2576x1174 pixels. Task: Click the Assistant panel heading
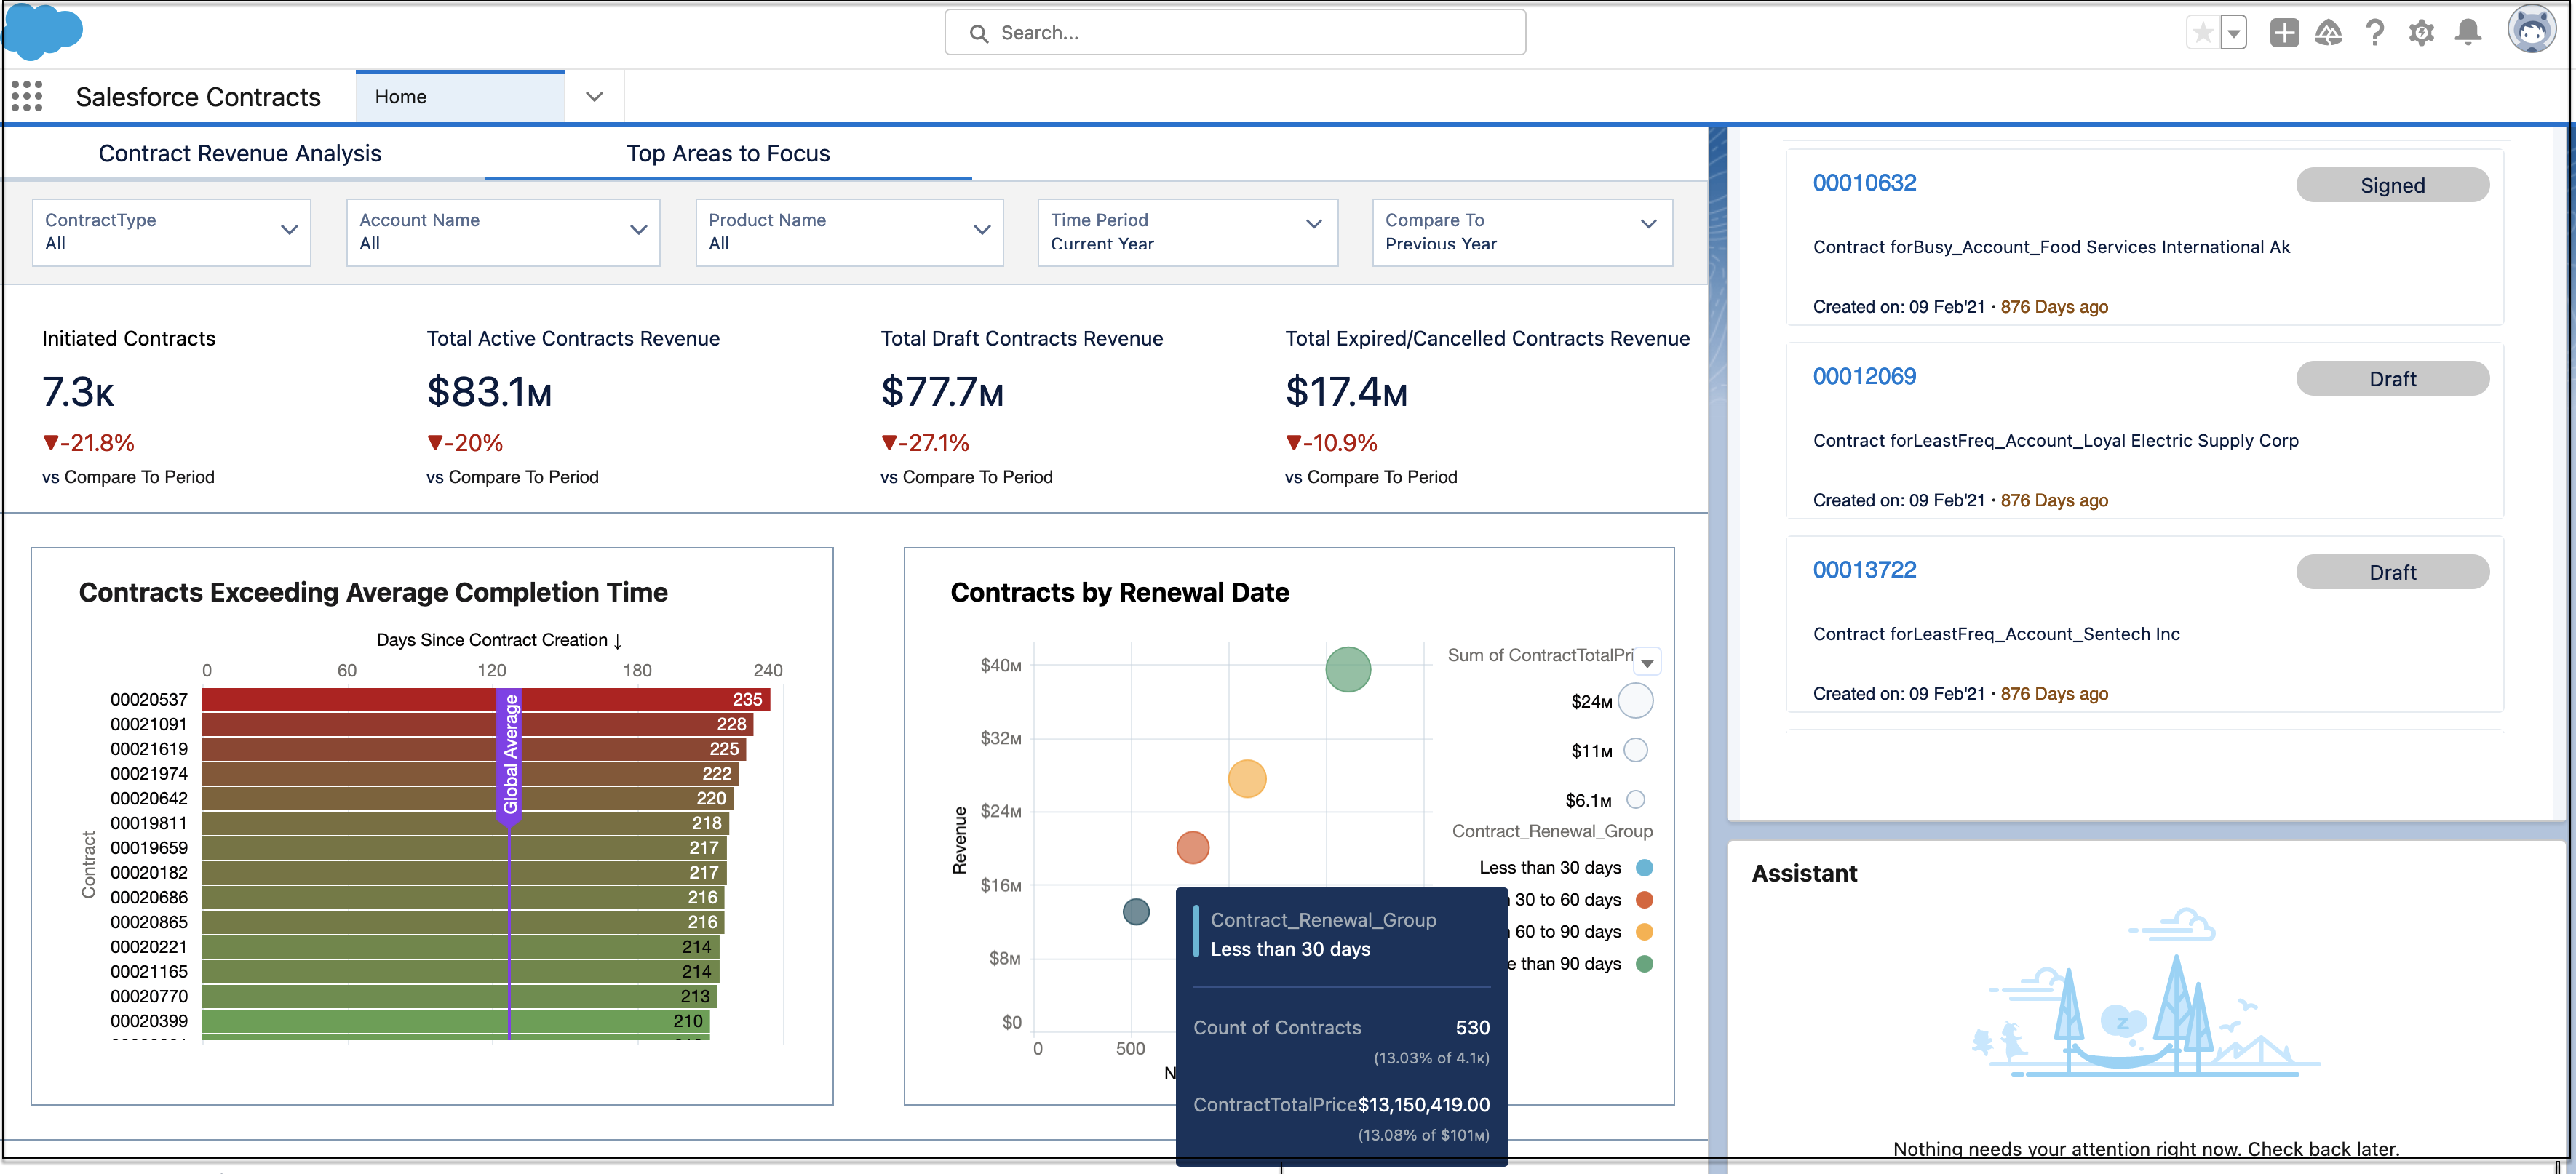[x=1804, y=873]
